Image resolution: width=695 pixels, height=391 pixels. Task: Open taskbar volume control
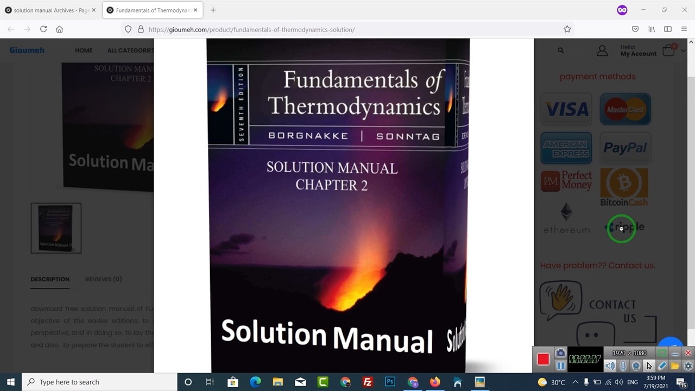(x=618, y=382)
